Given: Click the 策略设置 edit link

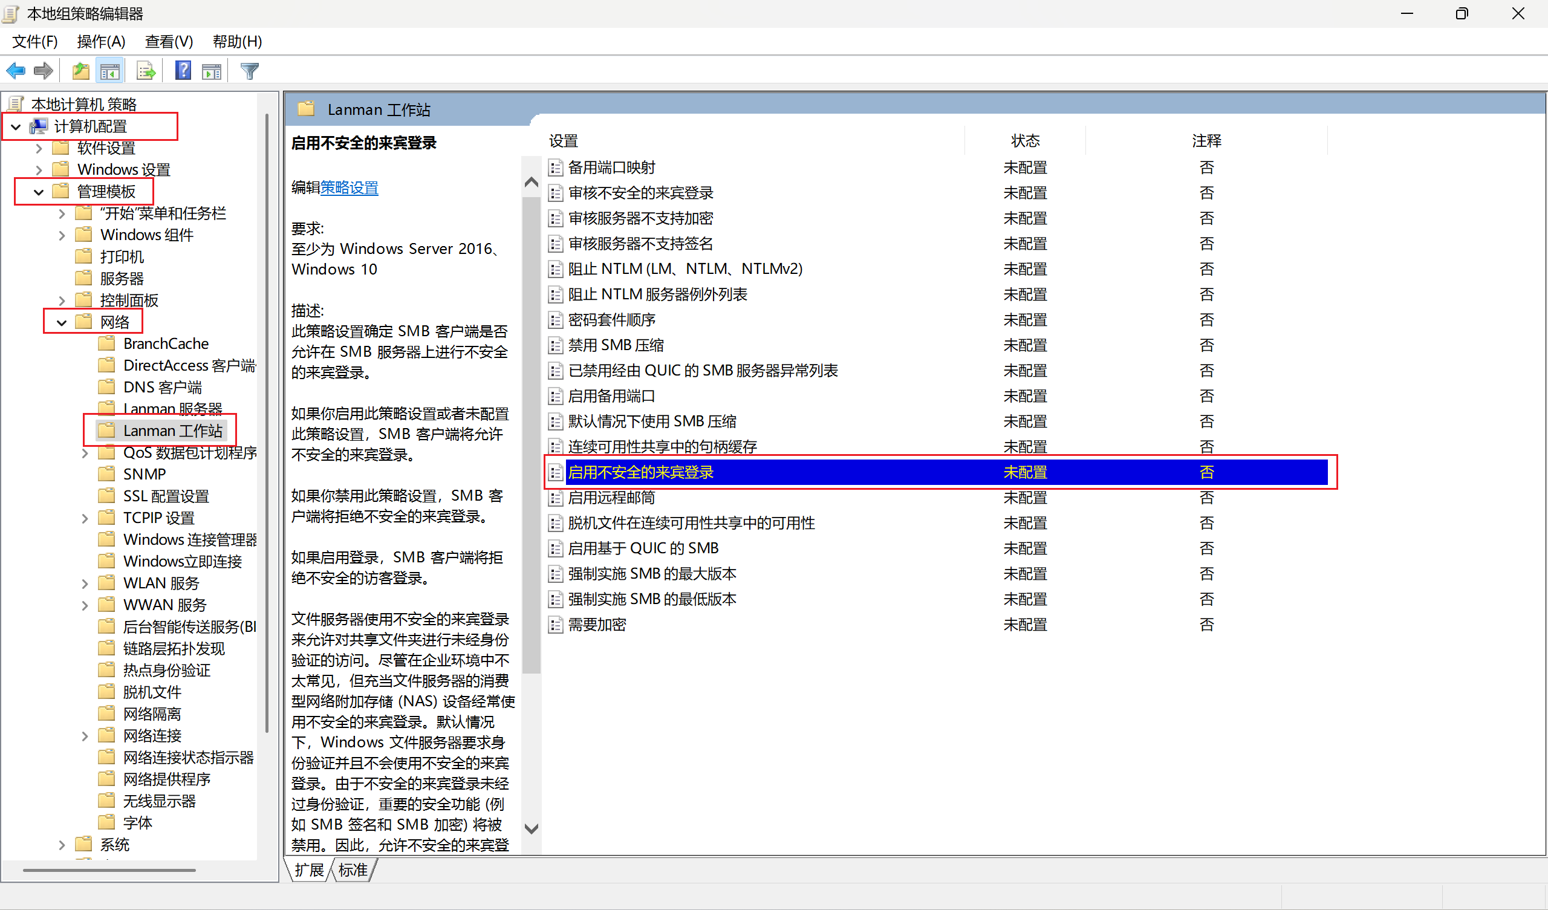Looking at the screenshot, I should 349,188.
